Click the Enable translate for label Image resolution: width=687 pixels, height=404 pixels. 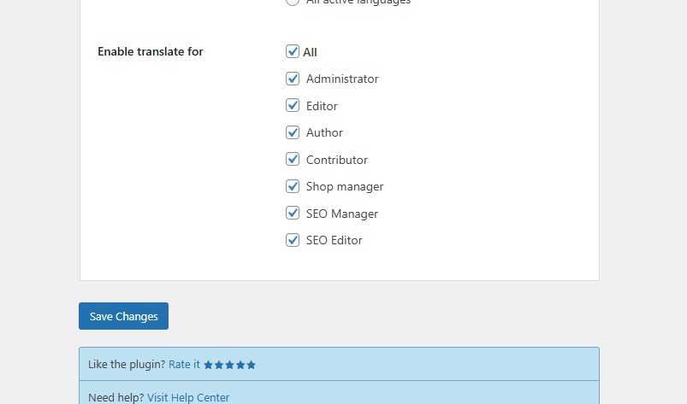tap(151, 51)
